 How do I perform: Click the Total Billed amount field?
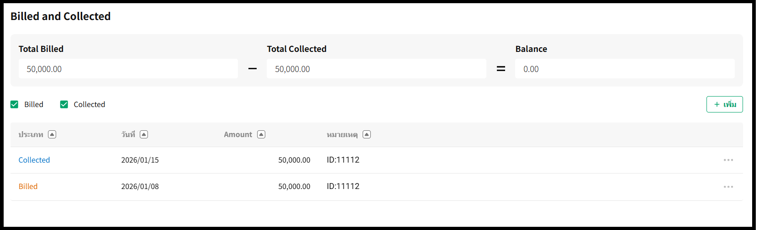coord(128,69)
